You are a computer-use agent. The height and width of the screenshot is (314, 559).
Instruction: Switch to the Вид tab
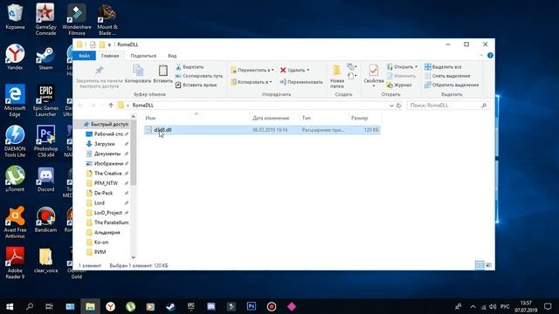click(x=172, y=56)
